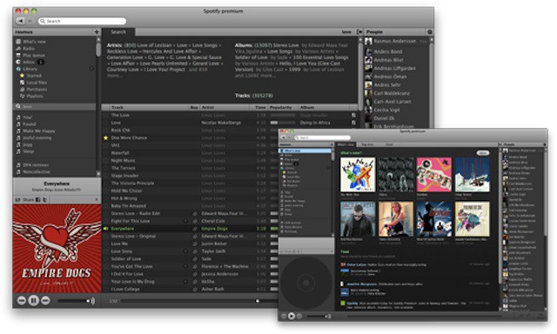Select the Search tab in the large window
Viewport: 557px width, 334px height.
coord(118,32)
